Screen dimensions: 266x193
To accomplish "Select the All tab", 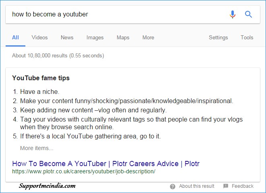I will click(15, 37).
